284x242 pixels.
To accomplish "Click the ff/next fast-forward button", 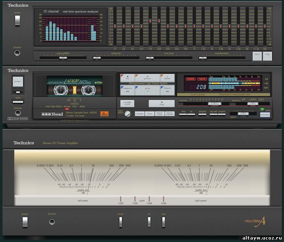I will (167, 90).
